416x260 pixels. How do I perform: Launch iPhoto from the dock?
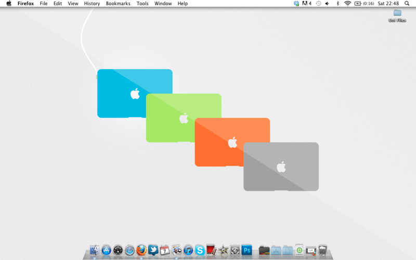pos(176,250)
